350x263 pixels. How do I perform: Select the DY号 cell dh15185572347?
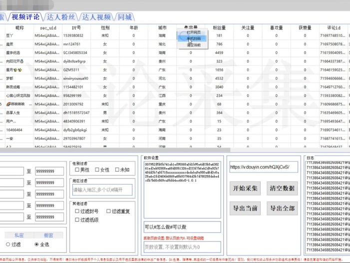click(76, 112)
